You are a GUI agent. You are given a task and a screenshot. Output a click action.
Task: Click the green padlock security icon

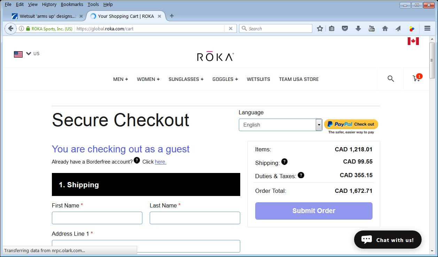(x=28, y=29)
